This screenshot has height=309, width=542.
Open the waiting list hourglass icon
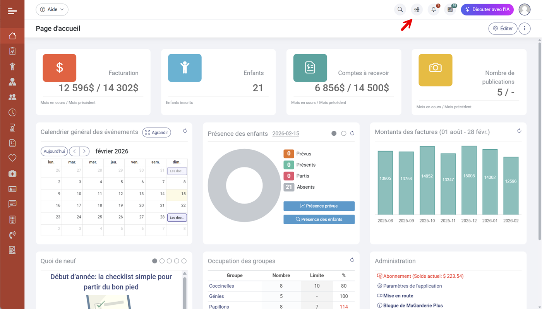pyautogui.click(x=12, y=127)
